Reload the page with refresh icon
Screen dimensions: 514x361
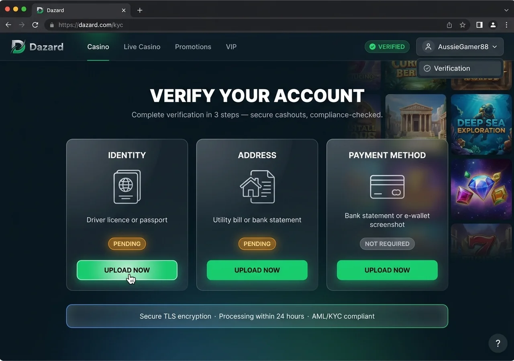pyautogui.click(x=35, y=25)
